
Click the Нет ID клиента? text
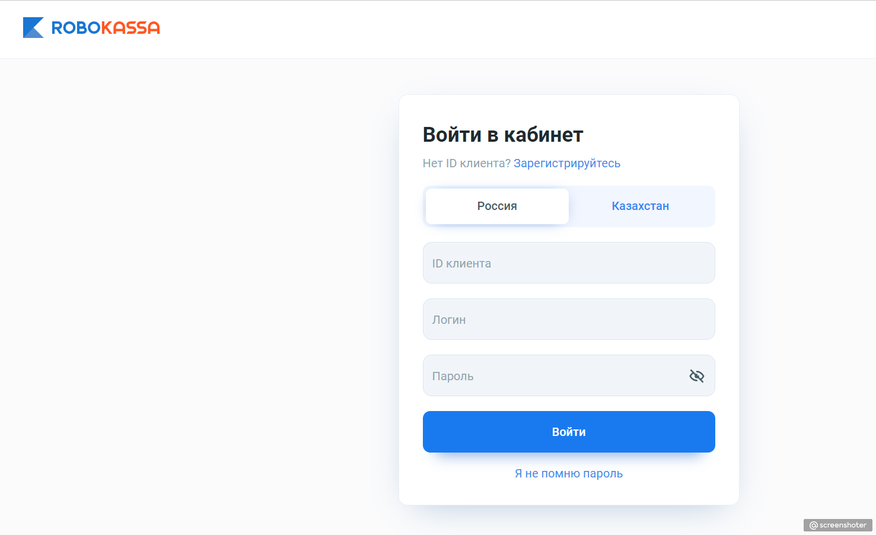pos(467,163)
